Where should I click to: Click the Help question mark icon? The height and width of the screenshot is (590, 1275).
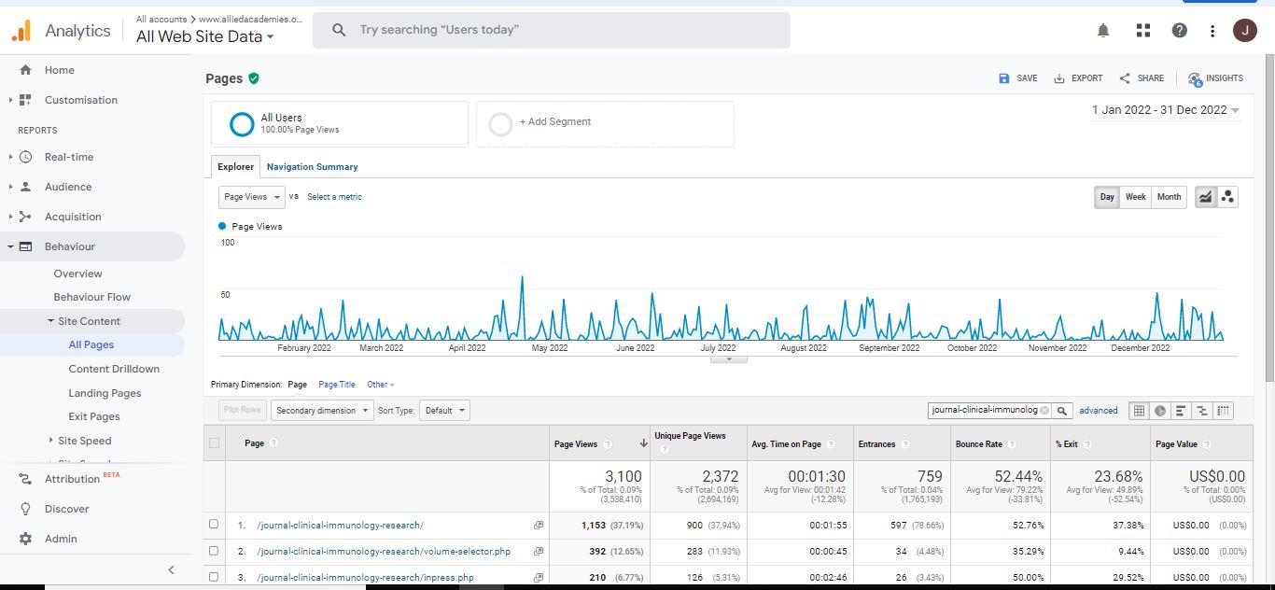(x=1180, y=31)
